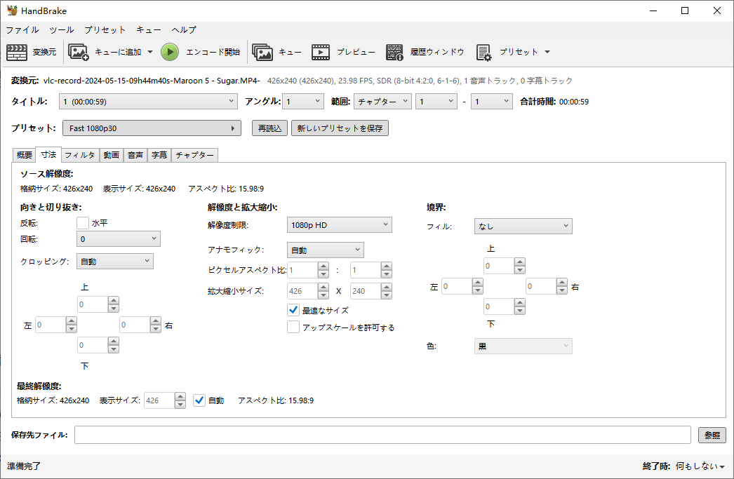The height and width of the screenshot is (479, 734).
Task: Click the キューに追加 add-to-queue icon
Action: 78,52
